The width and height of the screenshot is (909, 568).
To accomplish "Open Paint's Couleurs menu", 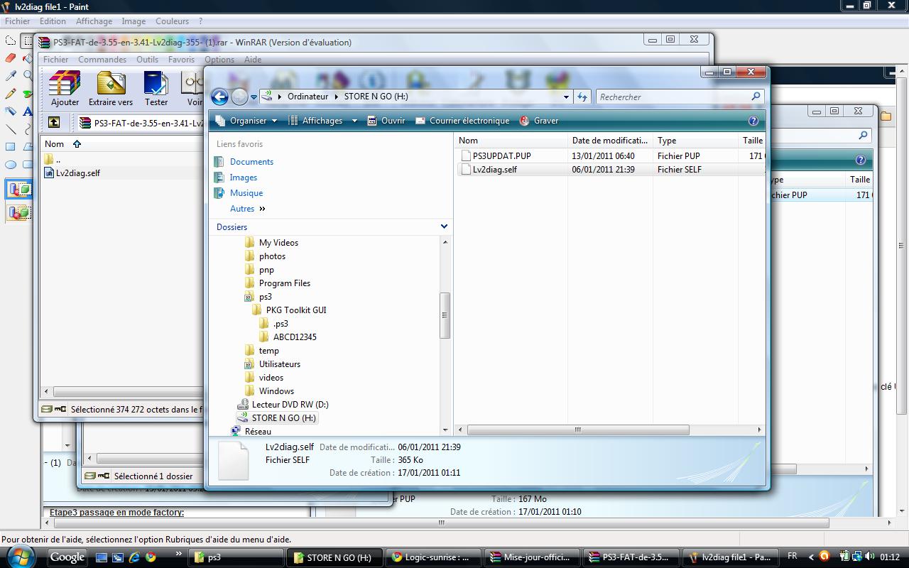I will click(173, 21).
